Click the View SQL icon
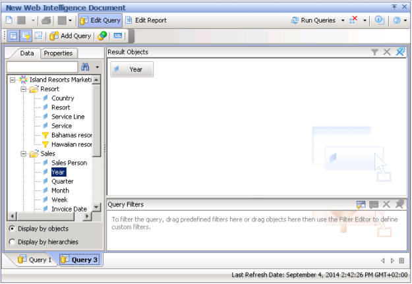Viewport: 412px width, 284px height. point(118,36)
